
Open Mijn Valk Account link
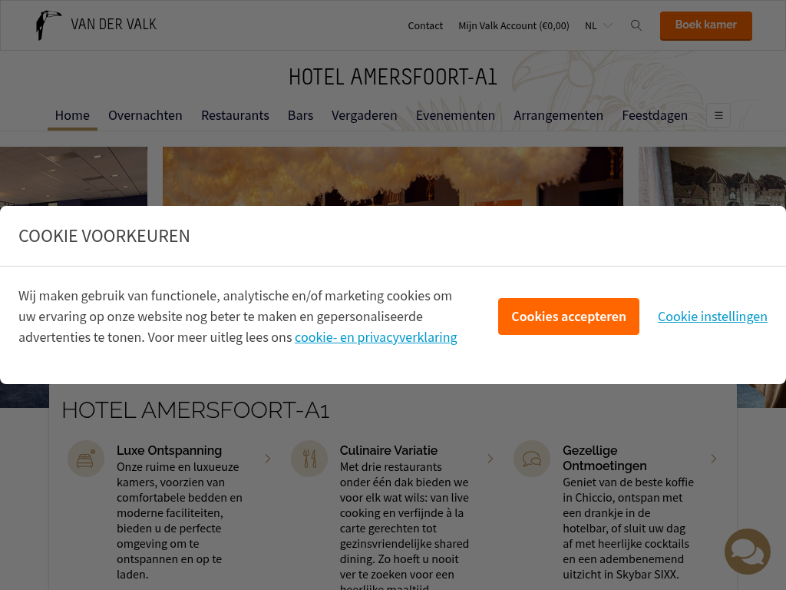(514, 25)
